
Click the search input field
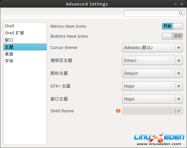(x=151, y=13)
